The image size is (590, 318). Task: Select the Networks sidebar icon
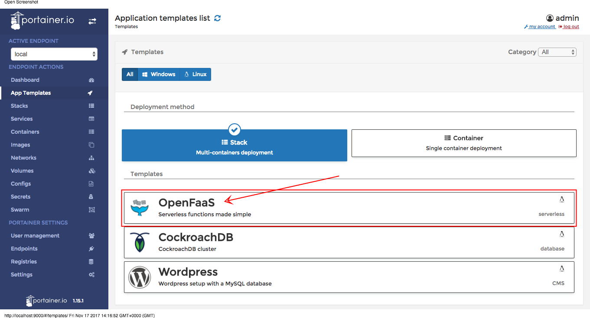(x=92, y=157)
